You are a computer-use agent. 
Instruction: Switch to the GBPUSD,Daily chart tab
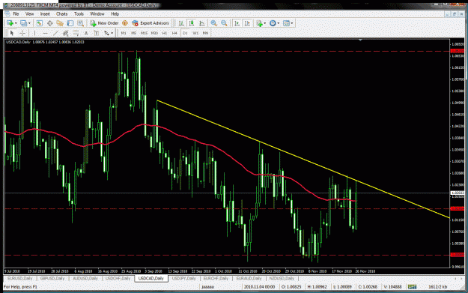[x=52, y=278]
